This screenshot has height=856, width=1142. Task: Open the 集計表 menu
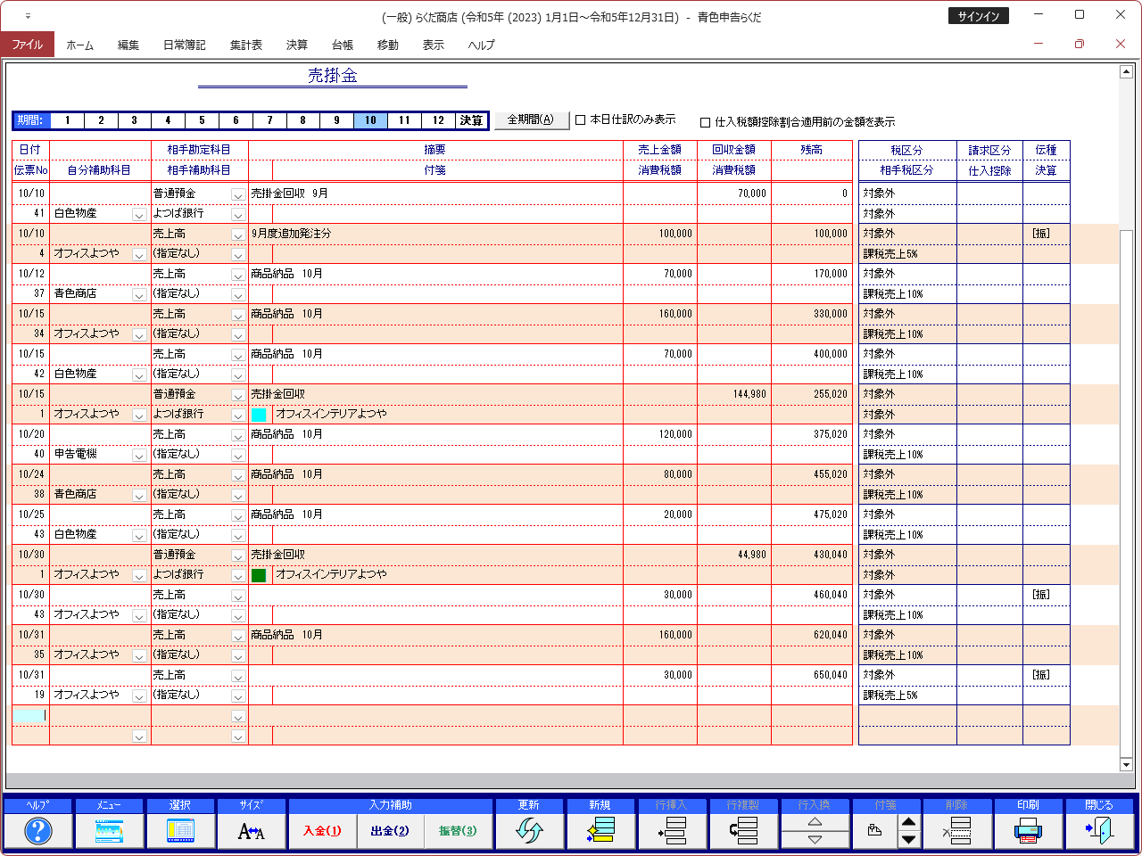point(245,45)
